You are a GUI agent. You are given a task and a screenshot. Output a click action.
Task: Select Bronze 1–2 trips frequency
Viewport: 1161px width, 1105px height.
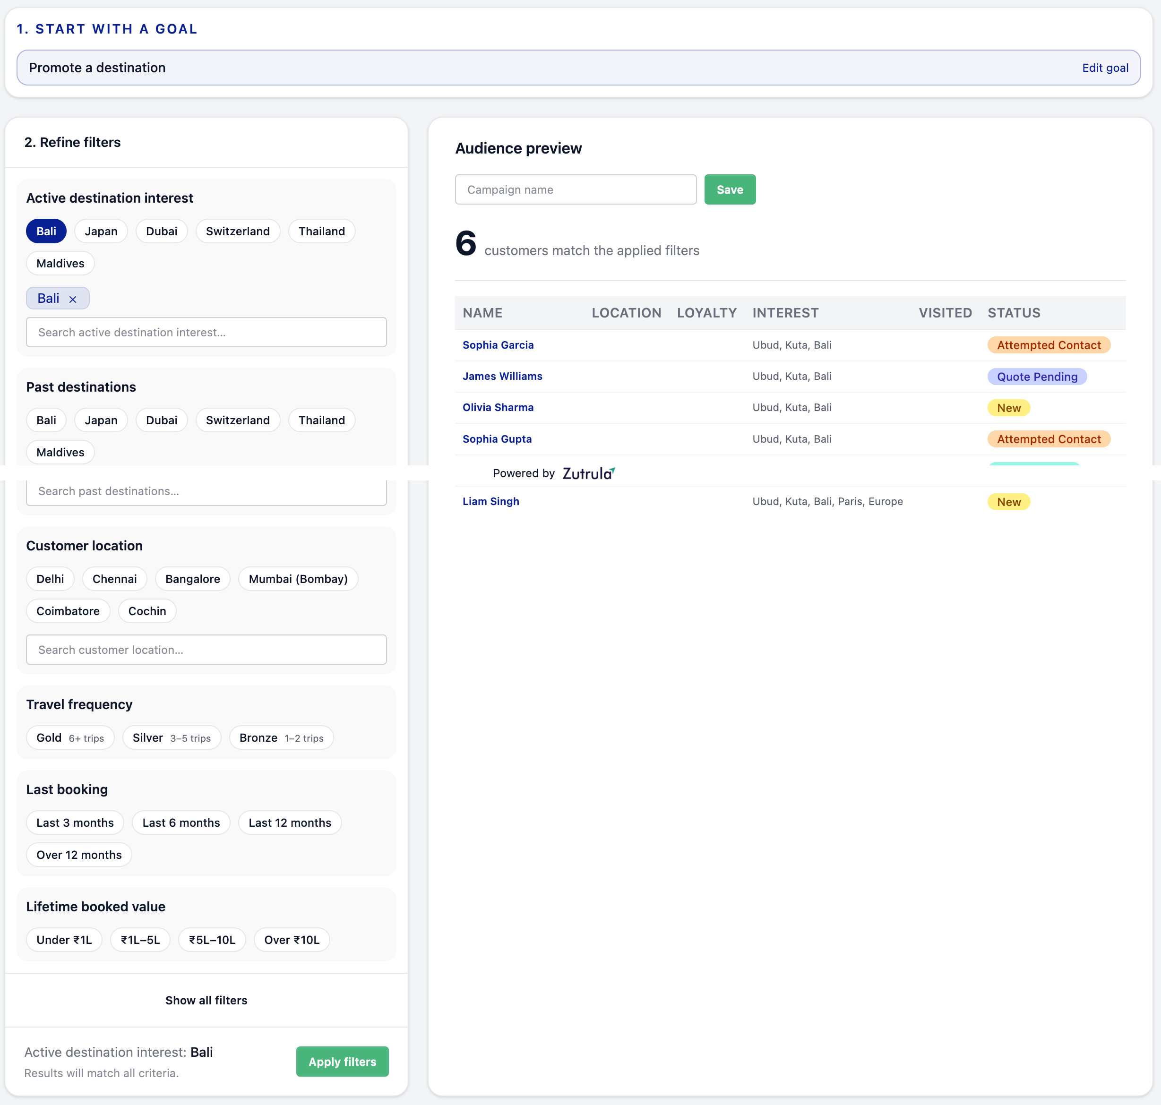pos(282,738)
